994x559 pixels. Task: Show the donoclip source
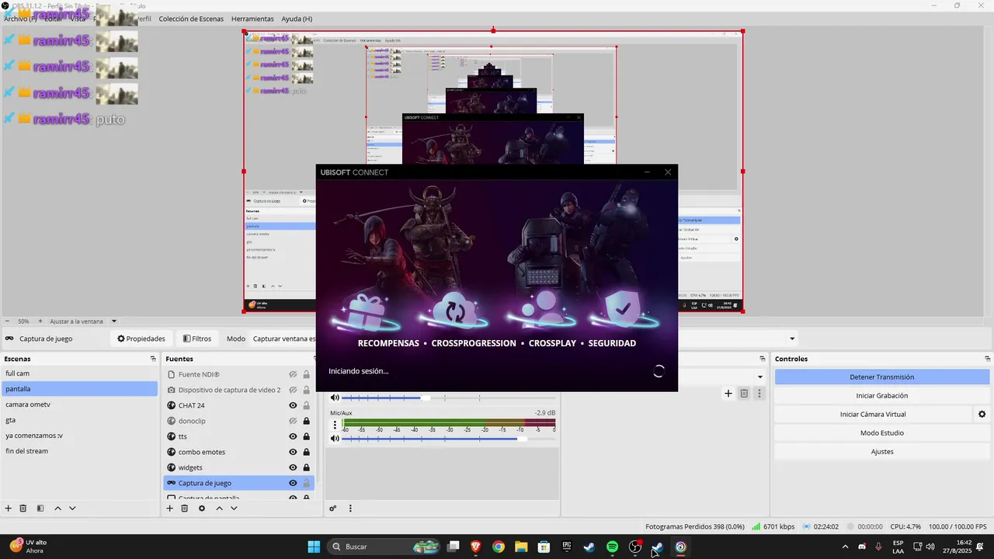[293, 421]
